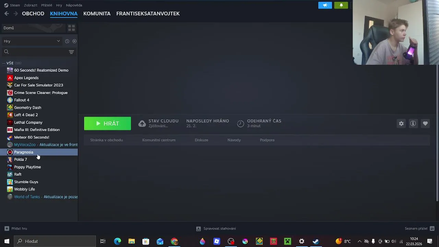Screen dimensions: 439x247
Task: Open Windows Start menu
Action: point(7,241)
